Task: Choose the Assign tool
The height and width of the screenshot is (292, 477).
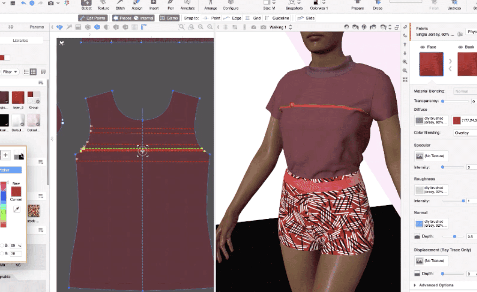Action: 137,5
